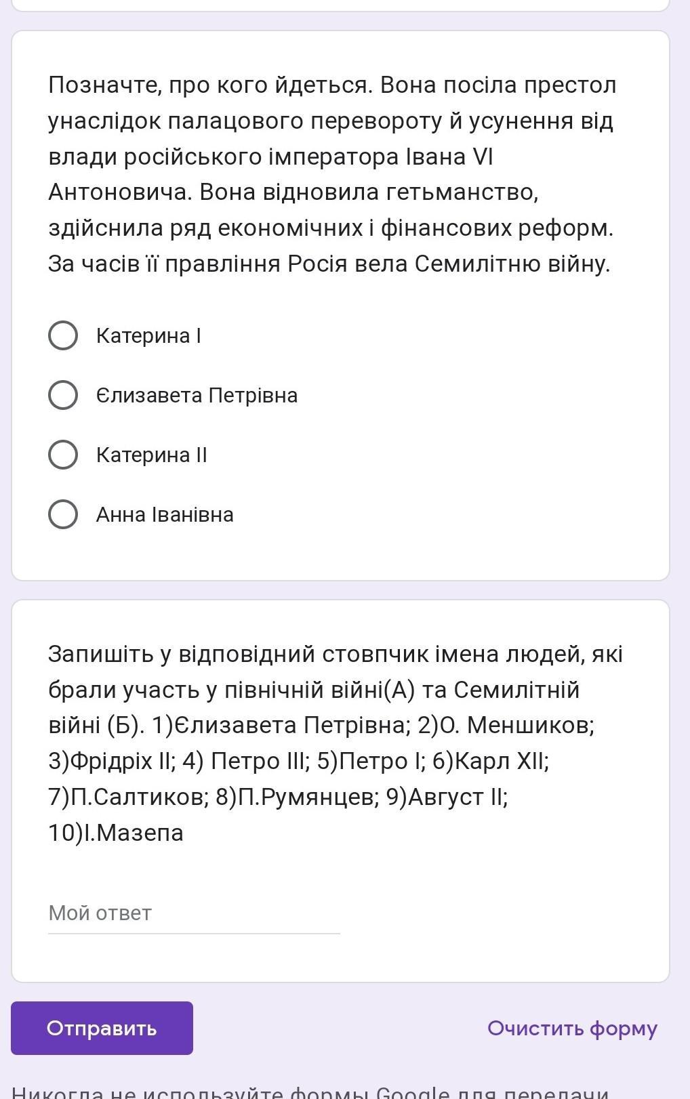Click the words Семилітню війну in first question
Viewport: 690px width, 1099px height.
pos(512,264)
